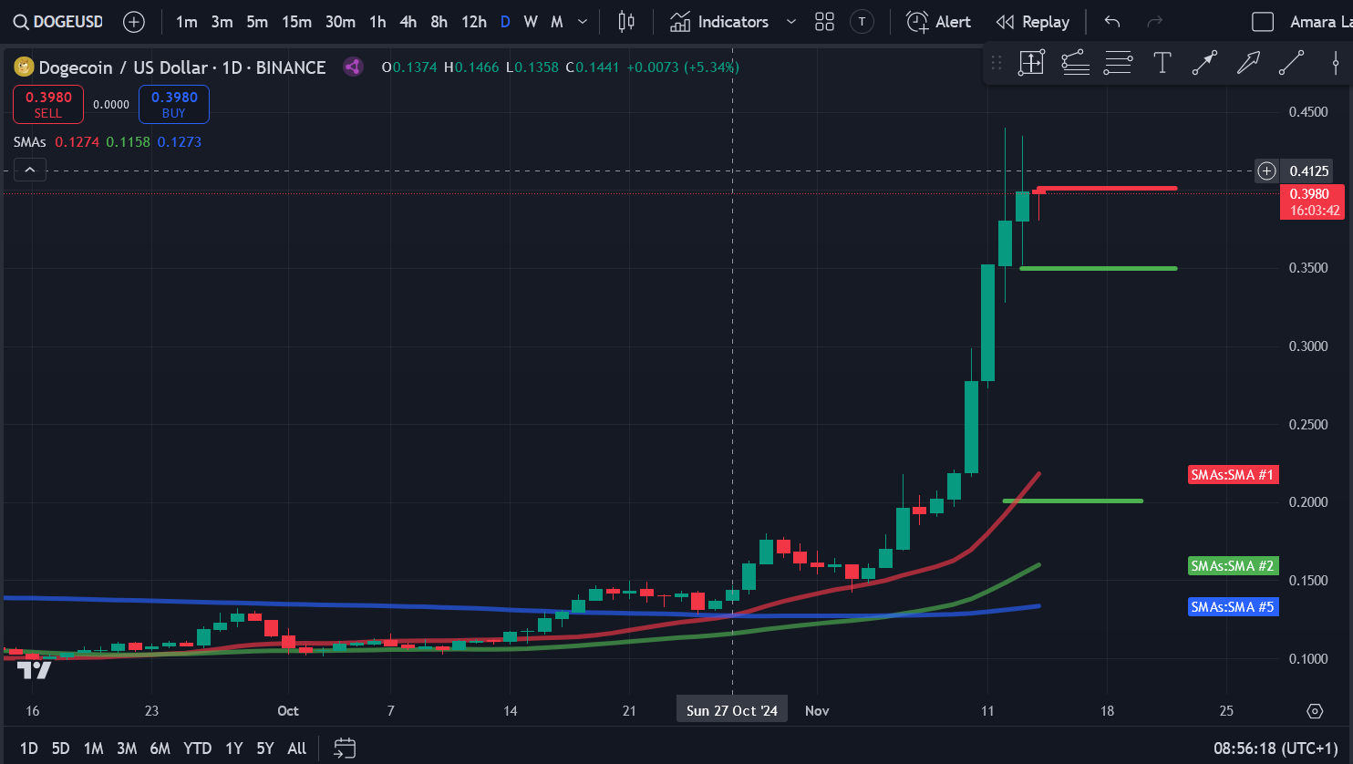Collapse the indicator legend chevron
Viewport: 1353px width, 764px height.
tap(30, 170)
